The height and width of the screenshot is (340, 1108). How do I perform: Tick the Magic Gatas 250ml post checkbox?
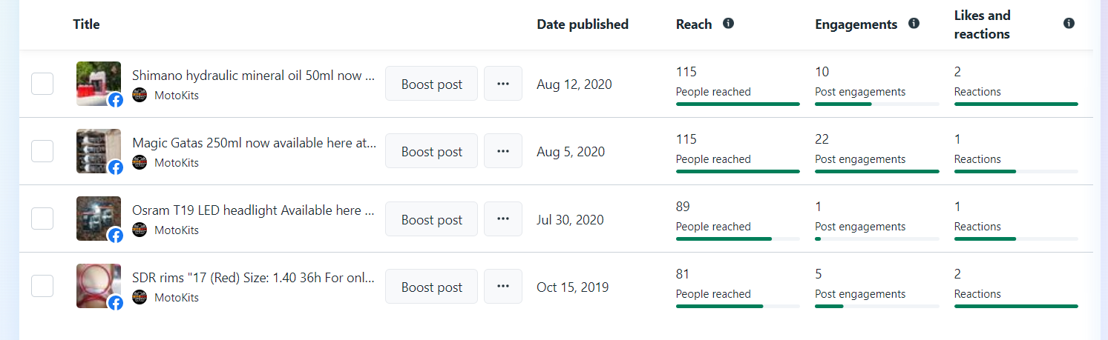(x=42, y=151)
